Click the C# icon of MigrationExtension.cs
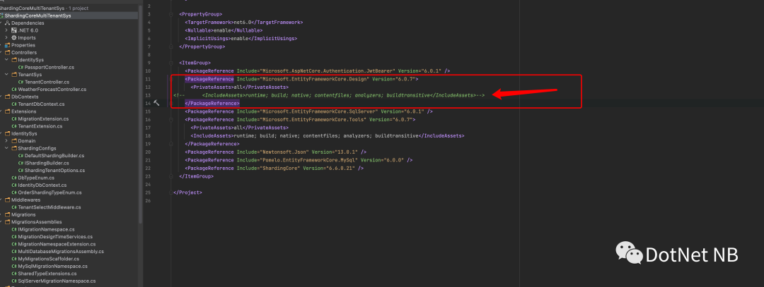Image resolution: width=764 pixels, height=287 pixels. click(14, 119)
